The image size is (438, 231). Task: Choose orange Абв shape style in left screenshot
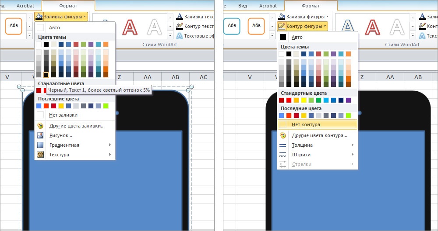tap(14, 26)
